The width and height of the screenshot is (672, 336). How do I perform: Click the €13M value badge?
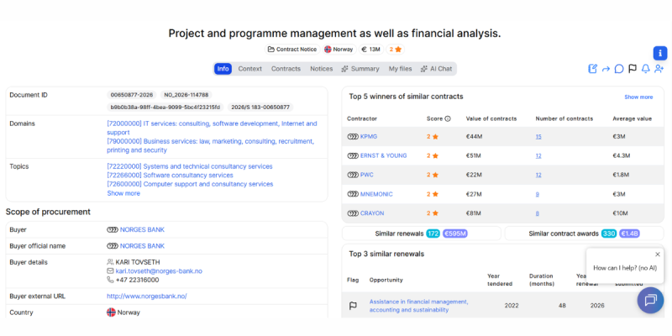370,50
